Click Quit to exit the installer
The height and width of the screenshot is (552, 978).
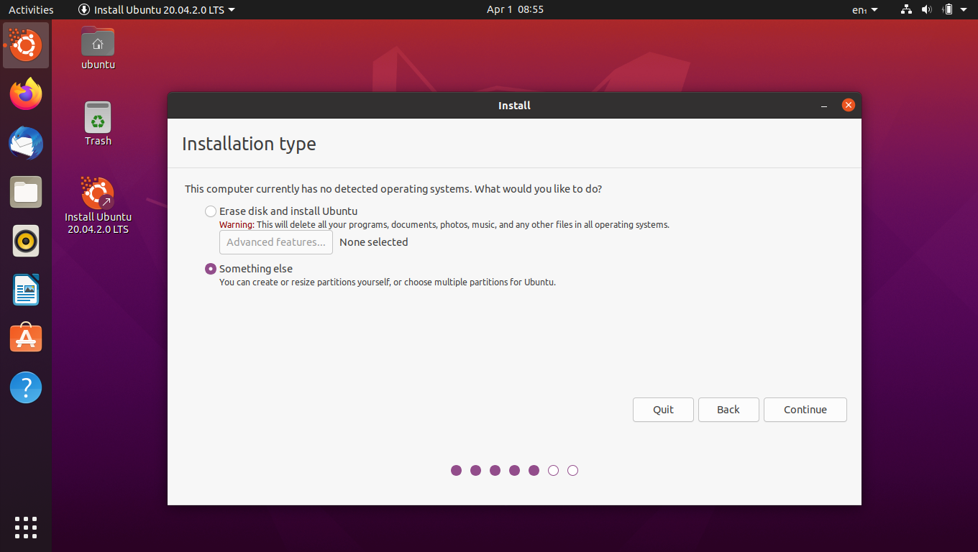[662, 410]
